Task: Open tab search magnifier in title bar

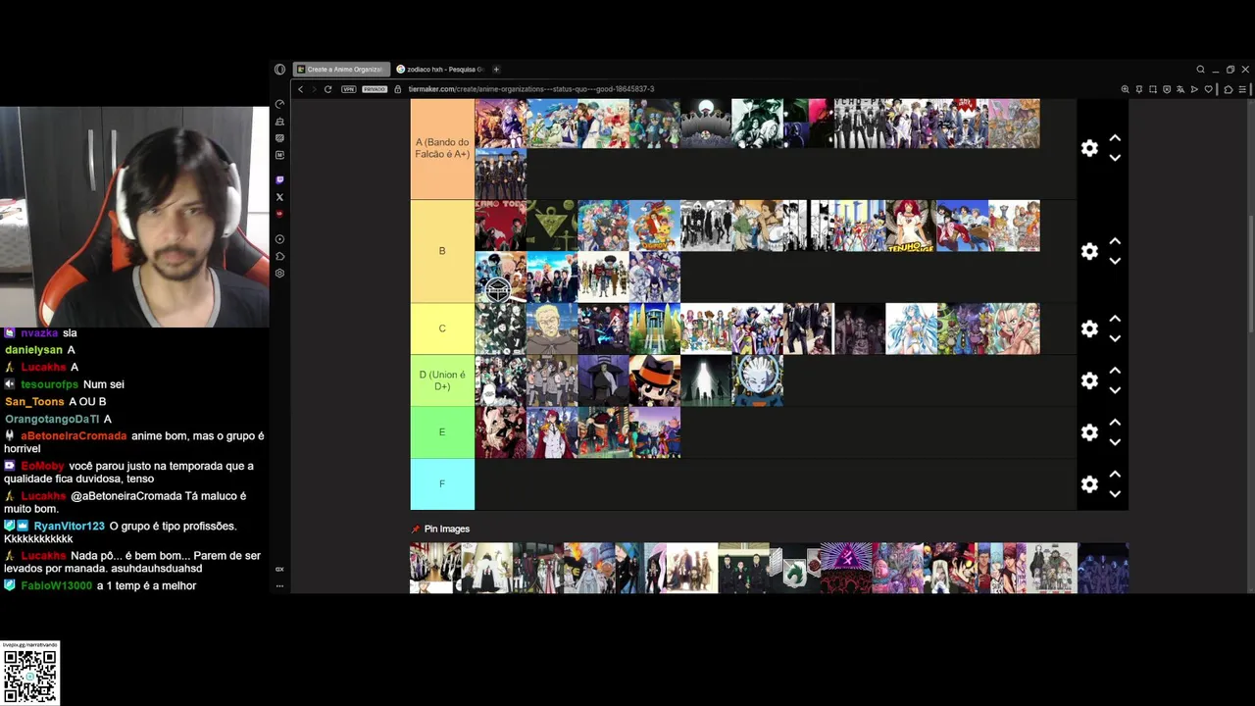Action: 1200,70
